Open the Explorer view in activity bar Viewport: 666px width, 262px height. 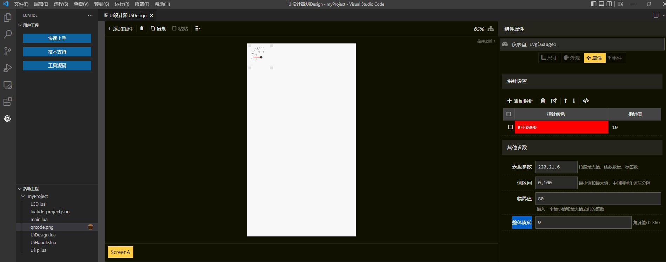click(x=8, y=18)
